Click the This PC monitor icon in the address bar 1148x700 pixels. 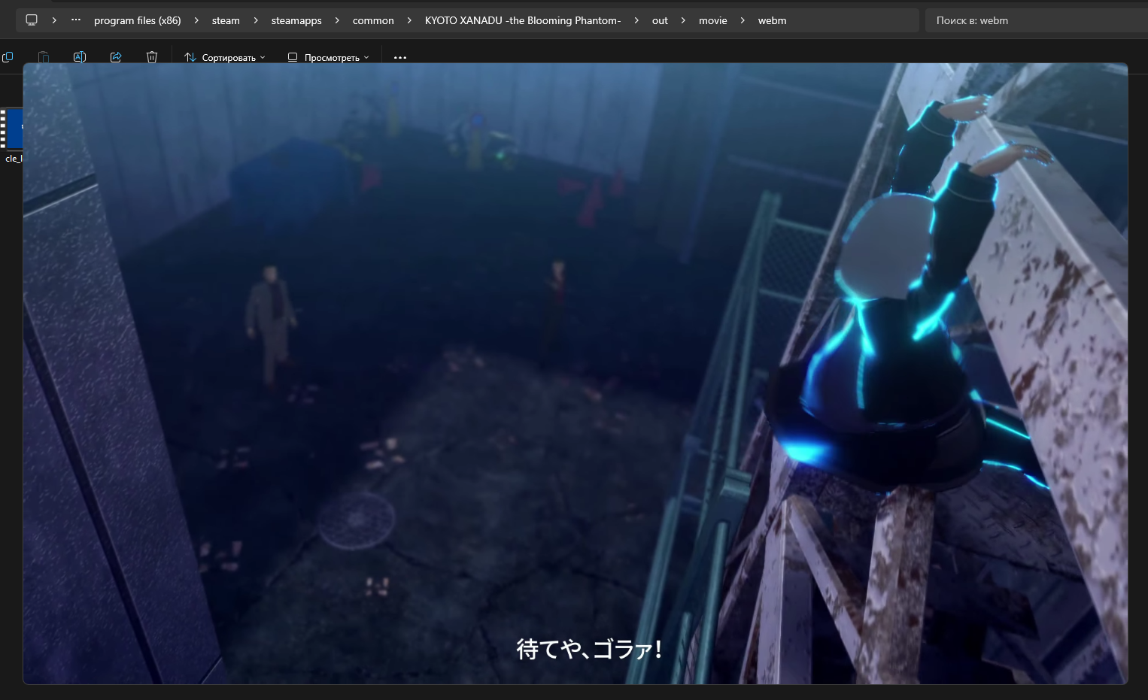click(32, 20)
